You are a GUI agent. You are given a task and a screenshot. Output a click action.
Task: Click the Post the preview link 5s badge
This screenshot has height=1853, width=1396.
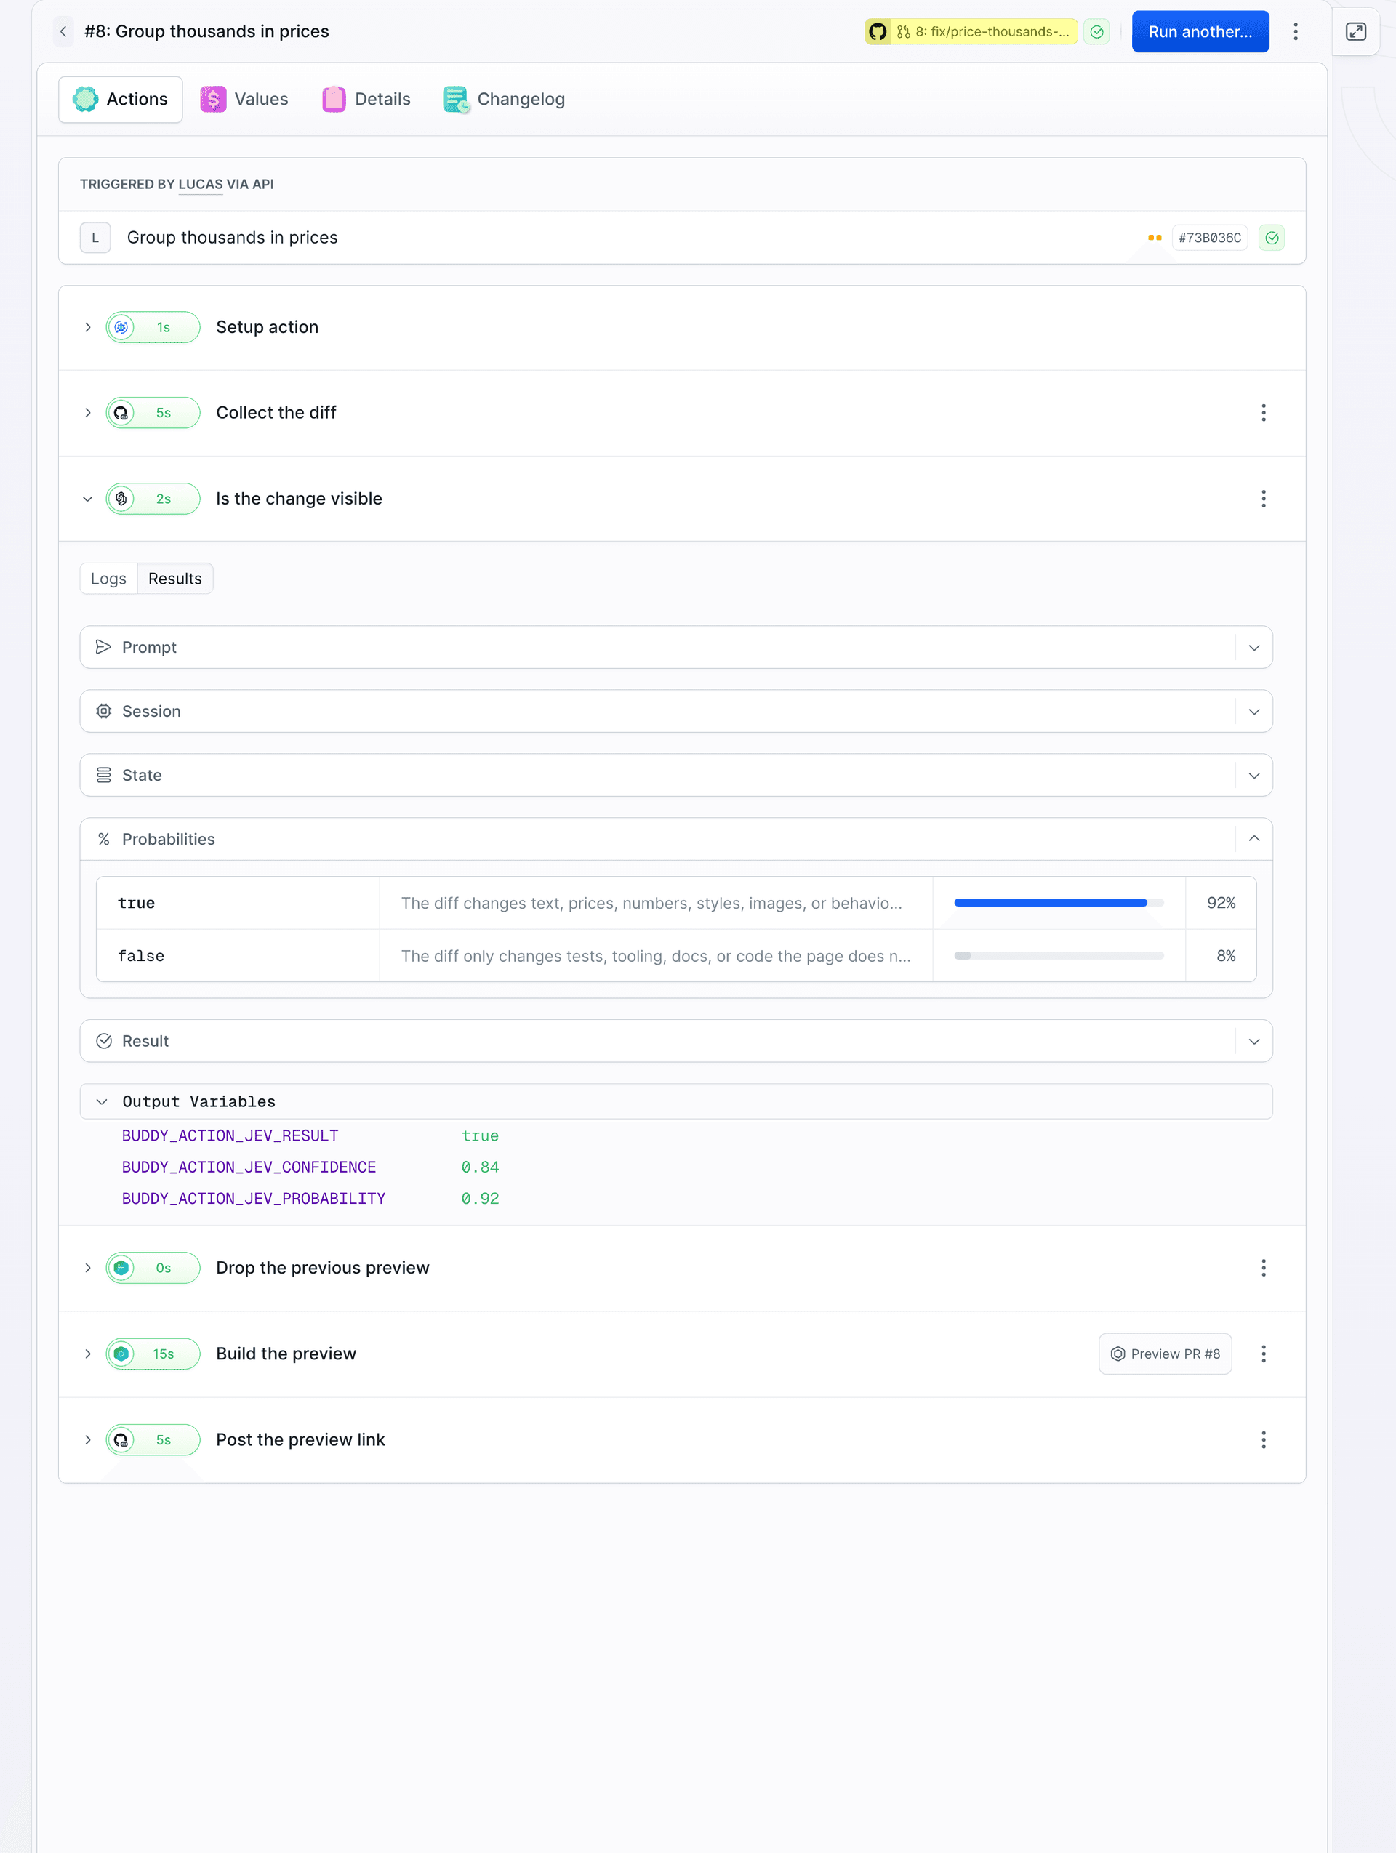click(153, 1441)
